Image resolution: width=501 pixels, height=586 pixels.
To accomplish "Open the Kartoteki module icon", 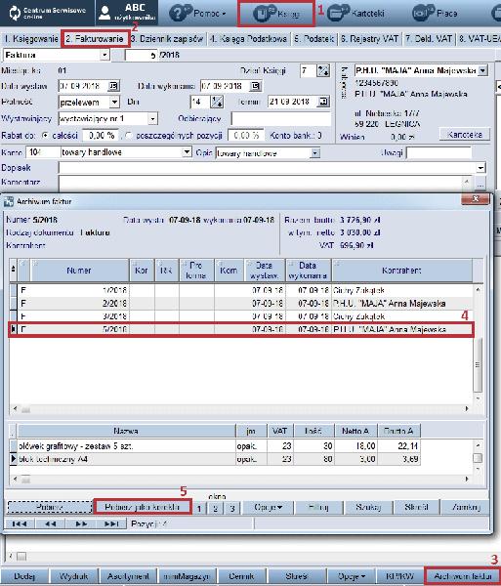I will click(338, 14).
